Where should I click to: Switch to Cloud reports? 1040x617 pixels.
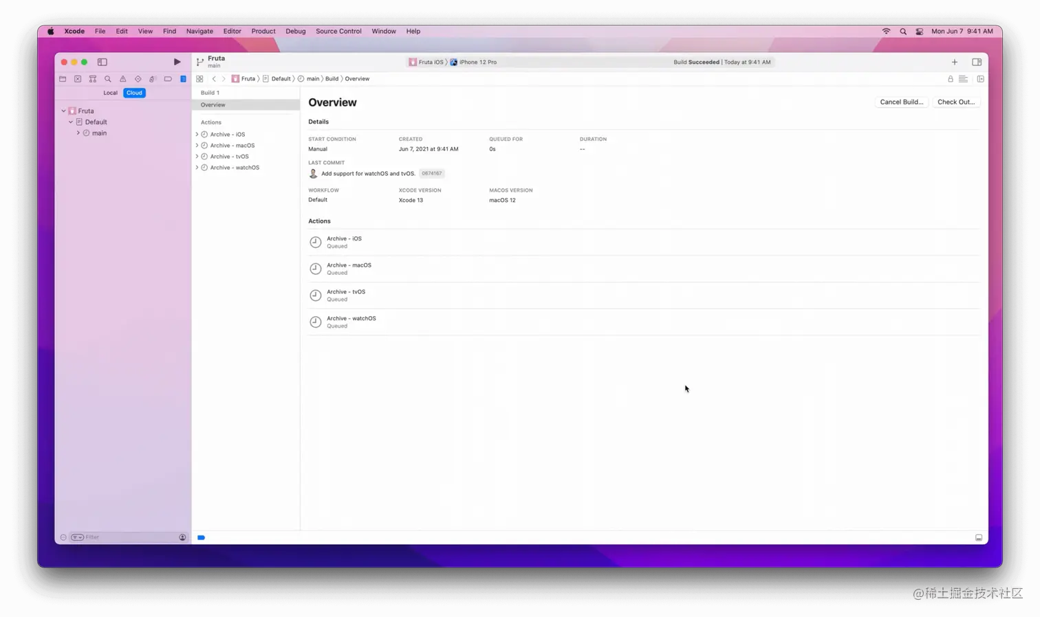pyautogui.click(x=134, y=93)
